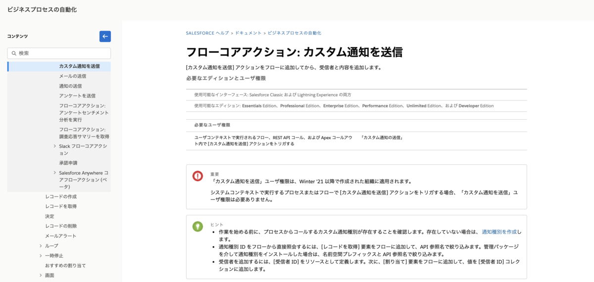Open レコードを取得 in the sidebar

click(x=61, y=206)
